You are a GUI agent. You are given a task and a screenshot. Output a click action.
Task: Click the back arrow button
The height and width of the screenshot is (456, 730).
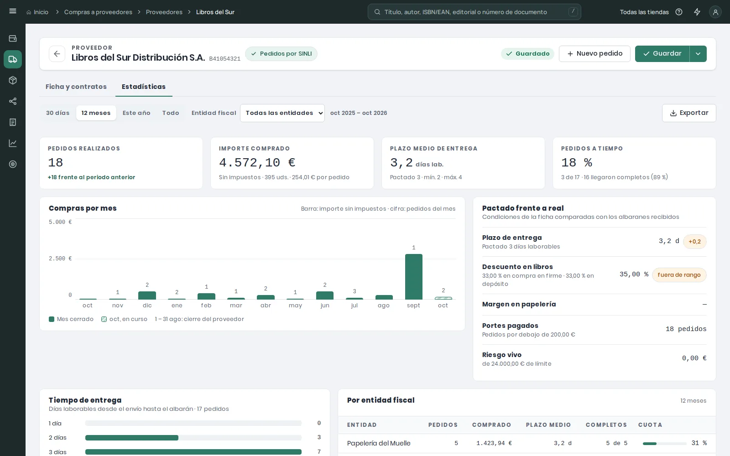(57, 54)
